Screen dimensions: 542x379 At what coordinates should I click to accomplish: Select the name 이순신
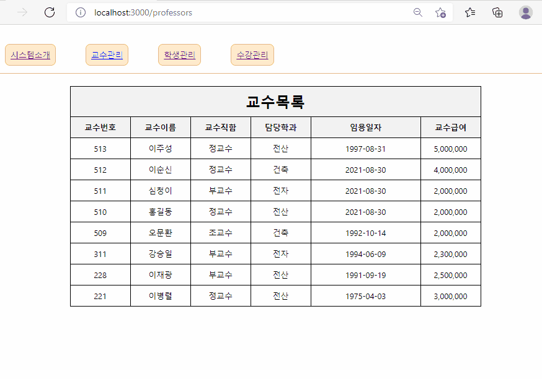(x=161, y=170)
